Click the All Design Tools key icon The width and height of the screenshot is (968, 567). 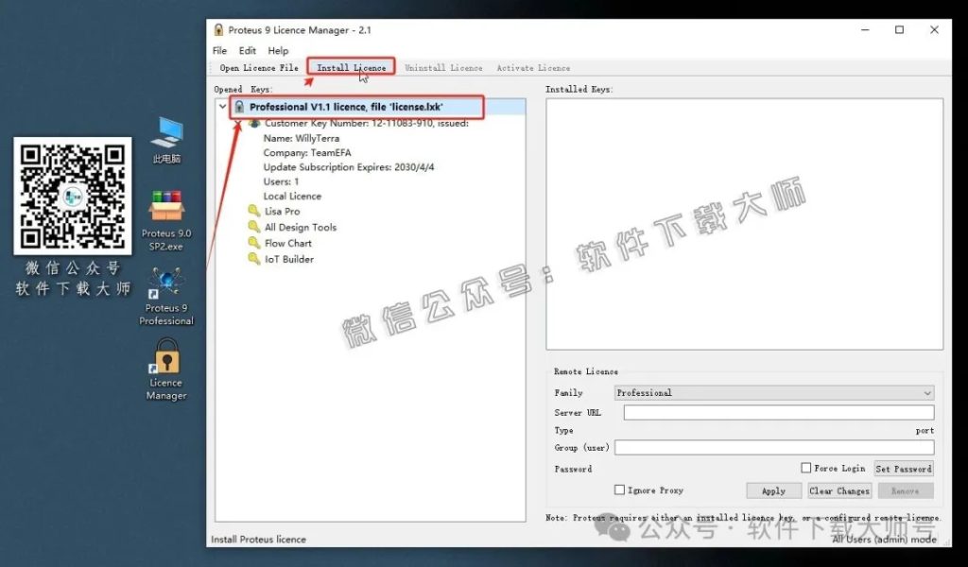[253, 228]
